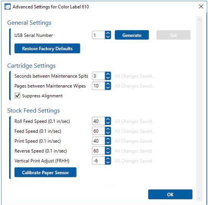Increase Roll Feed Speed with up arrow
Screen dimensions: 208x205
108,119
